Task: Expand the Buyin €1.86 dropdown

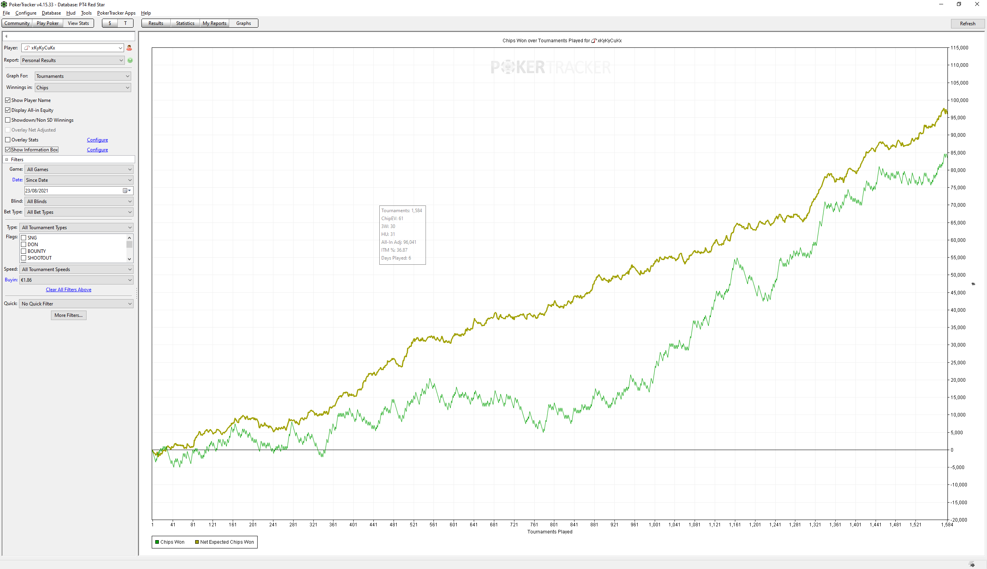Action: coord(76,280)
